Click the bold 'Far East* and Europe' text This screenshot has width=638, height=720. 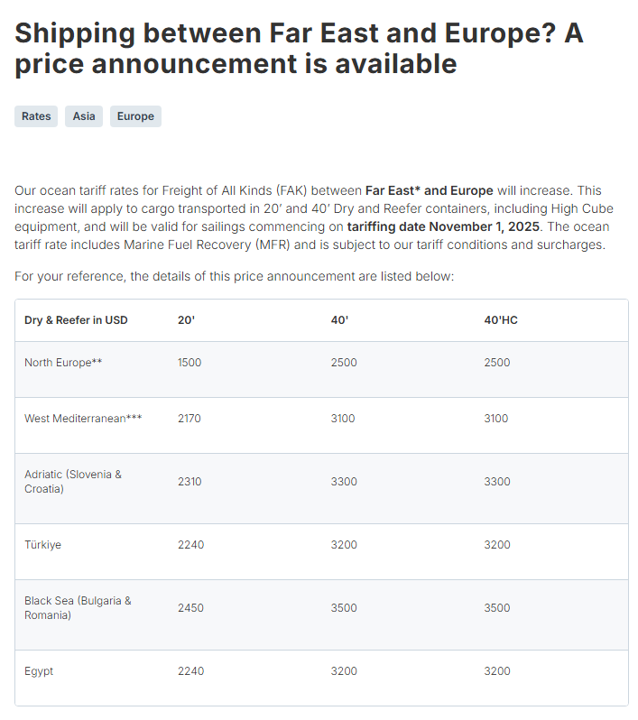point(429,190)
